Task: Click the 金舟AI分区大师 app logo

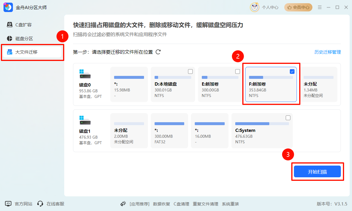Action: [x=8, y=7]
